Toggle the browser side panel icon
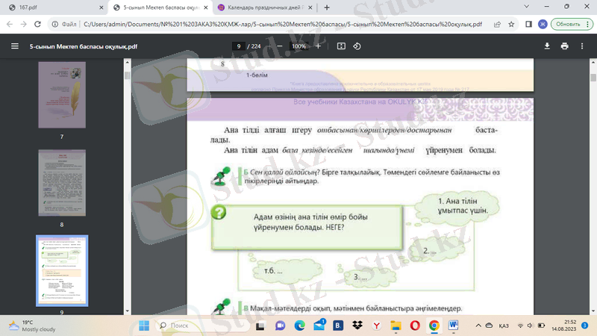Screen dimensions: 597x336 [528, 24]
